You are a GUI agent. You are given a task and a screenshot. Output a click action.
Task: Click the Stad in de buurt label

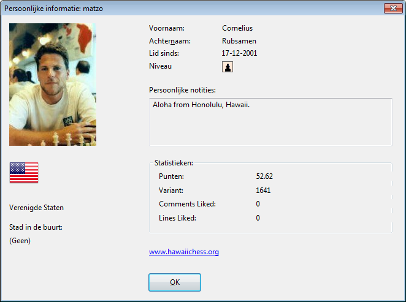click(x=36, y=228)
